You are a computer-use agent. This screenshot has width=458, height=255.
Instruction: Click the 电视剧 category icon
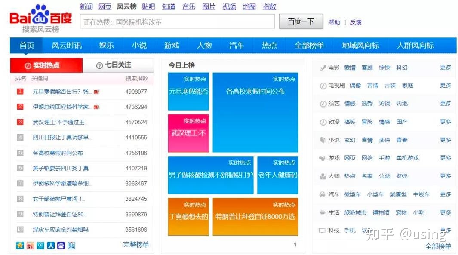[x=323, y=86]
